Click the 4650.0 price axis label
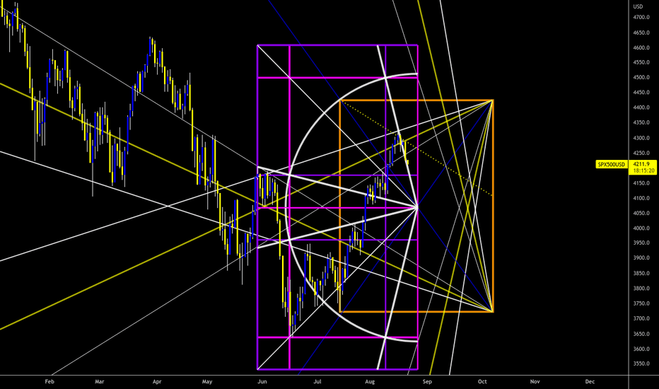Screen dimensions: 659x389 point(641,33)
